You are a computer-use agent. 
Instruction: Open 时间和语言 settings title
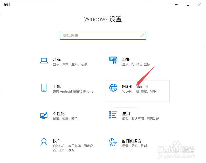(x=132, y=141)
